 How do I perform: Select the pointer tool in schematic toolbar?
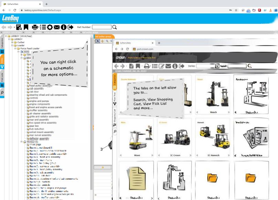(x=97, y=41)
